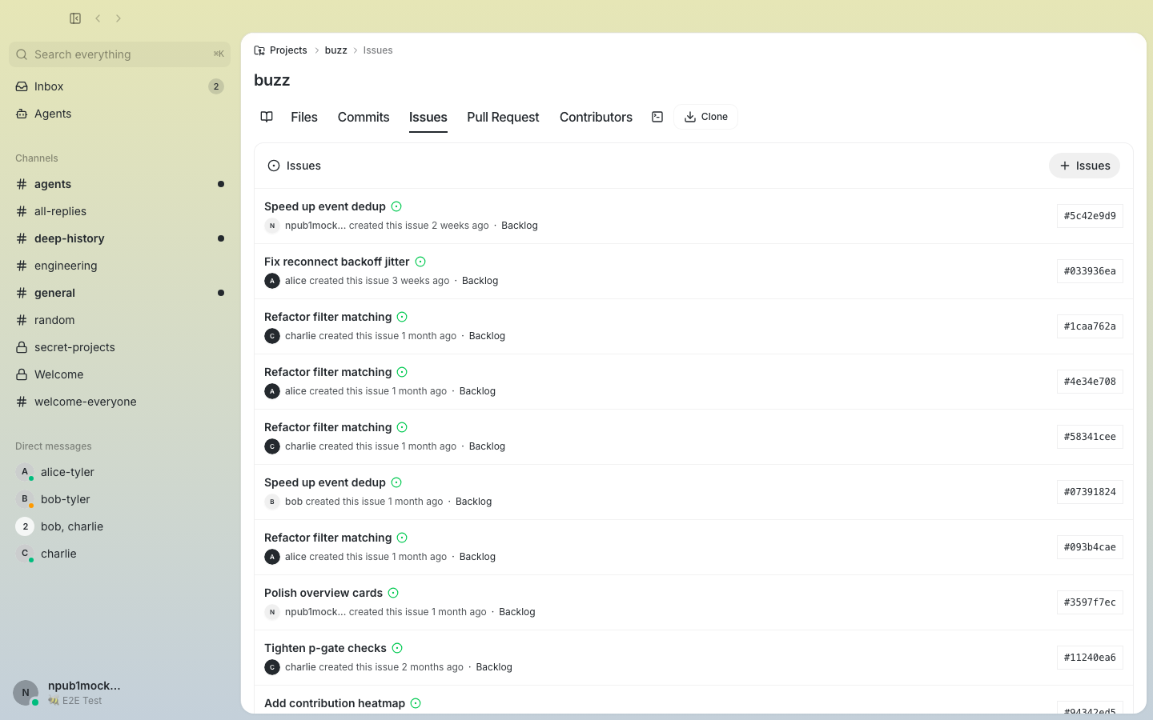Screen dimensions: 1153x720
Task: Open the Contributors tab
Action: [x=596, y=117]
